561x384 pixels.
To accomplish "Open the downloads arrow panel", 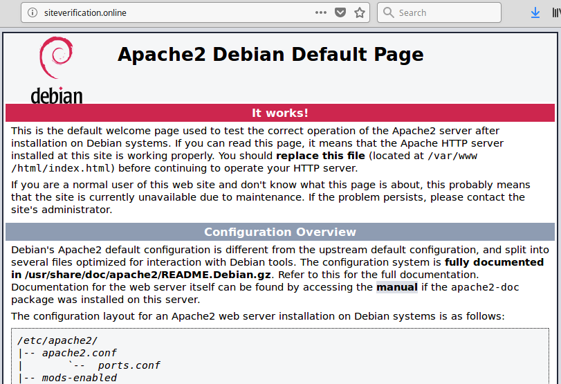I will (535, 13).
